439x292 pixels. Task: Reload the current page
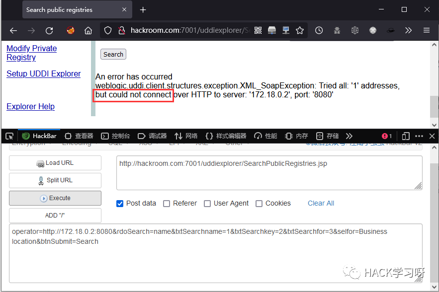(49, 30)
